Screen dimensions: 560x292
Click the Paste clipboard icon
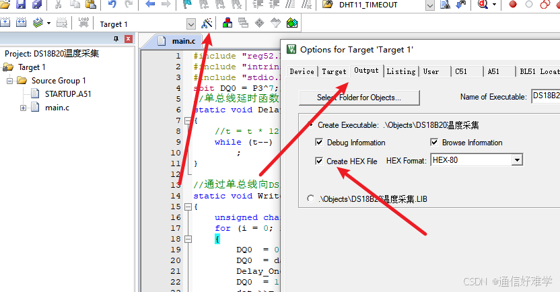pyautogui.click(x=91, y=4)
